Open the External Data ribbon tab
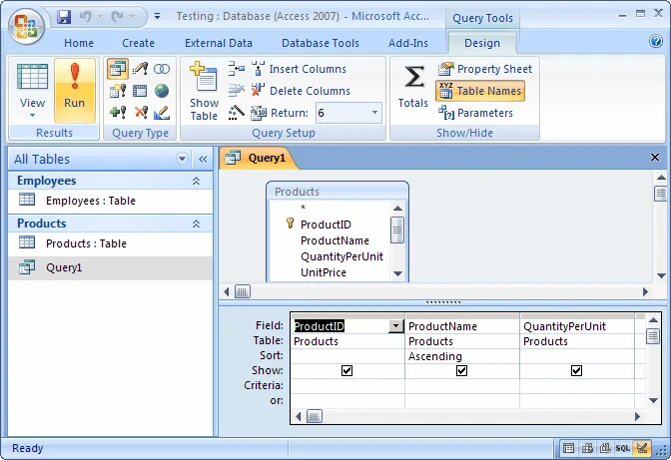This screenshot has height=460, width=671. (x=219, y=43)
